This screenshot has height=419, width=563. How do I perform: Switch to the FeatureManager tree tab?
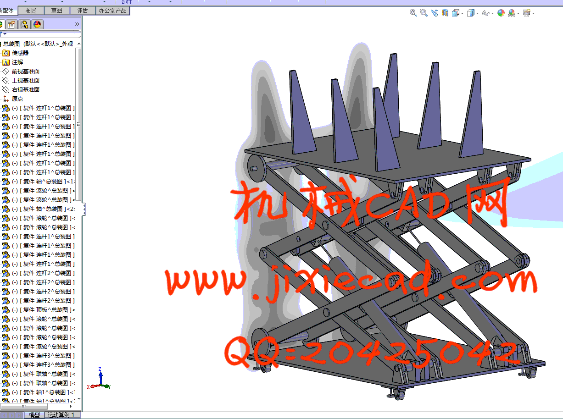pyautogui.click(x=1, y=24)
